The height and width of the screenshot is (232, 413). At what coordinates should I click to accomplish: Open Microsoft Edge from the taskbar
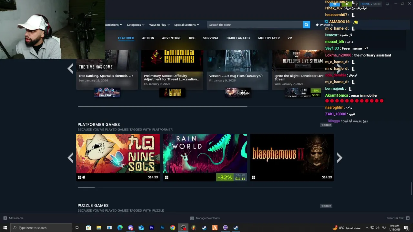point(120,228)
